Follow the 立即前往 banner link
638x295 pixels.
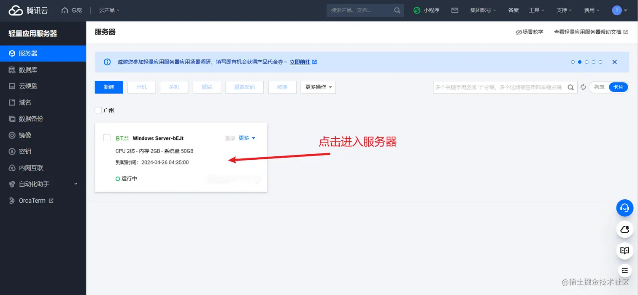303,62
